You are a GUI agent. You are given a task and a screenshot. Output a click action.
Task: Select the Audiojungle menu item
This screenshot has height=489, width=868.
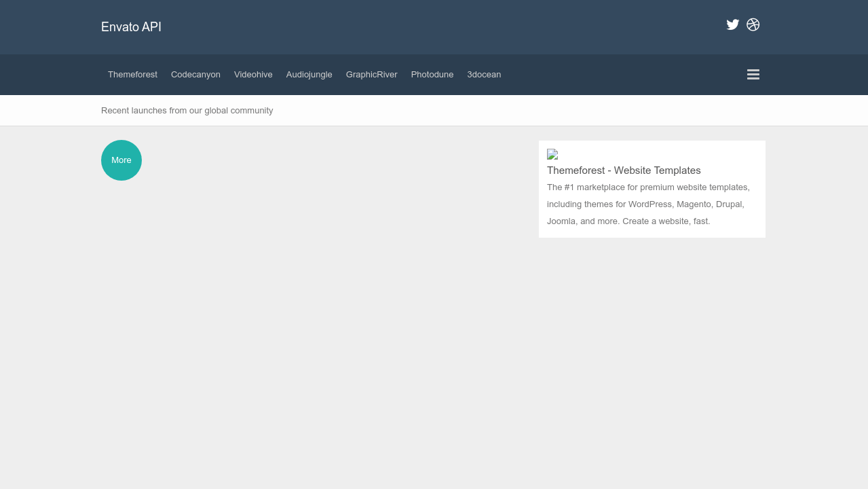pyautogui.click(x=309, y=75)
